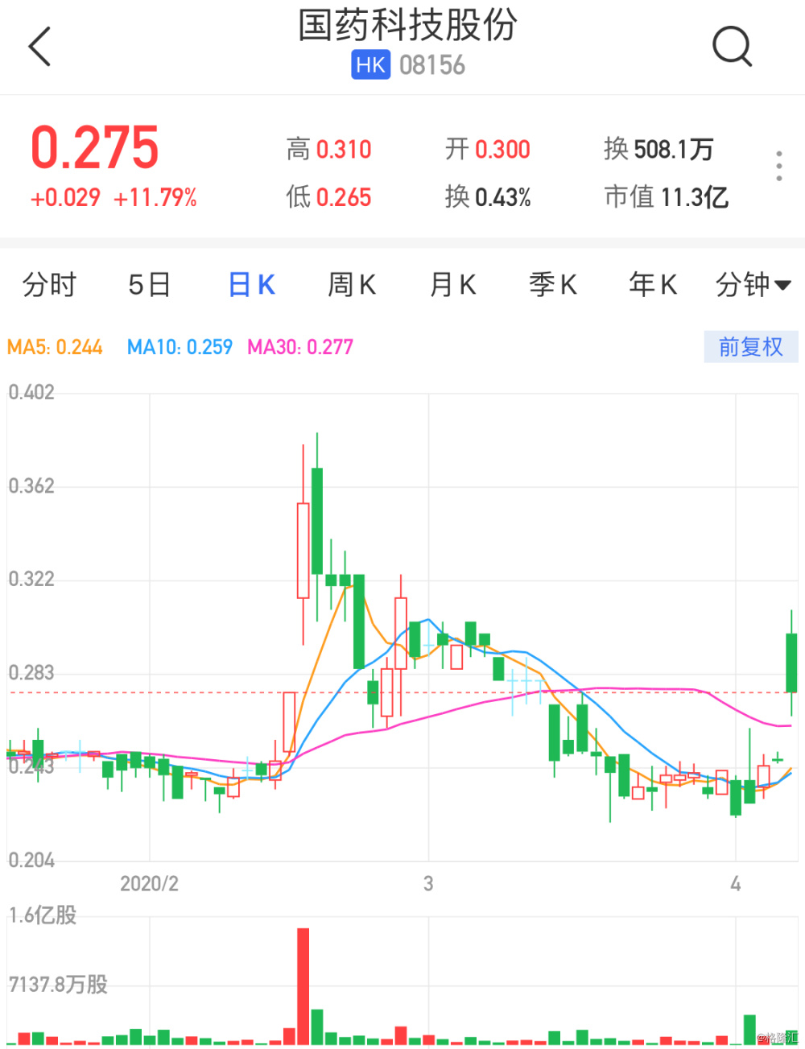Select the 日K chart tab

click(251, 284)
